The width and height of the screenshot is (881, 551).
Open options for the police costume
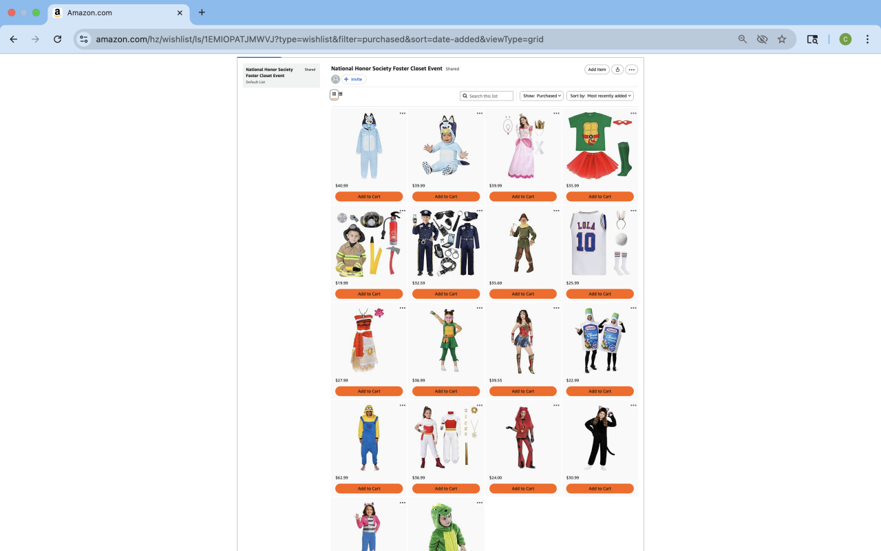pos(480,211)
